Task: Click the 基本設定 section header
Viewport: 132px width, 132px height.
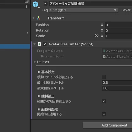Action: click(x=46, y=72)
